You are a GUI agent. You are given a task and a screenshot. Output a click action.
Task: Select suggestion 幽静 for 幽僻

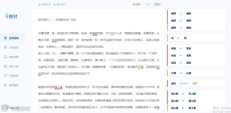tap(189, 14)
